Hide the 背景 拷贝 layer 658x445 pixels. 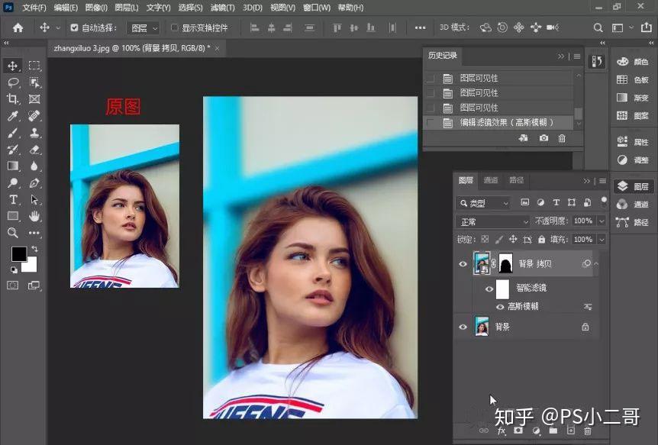pyautogui.click(x=463, y=264)
